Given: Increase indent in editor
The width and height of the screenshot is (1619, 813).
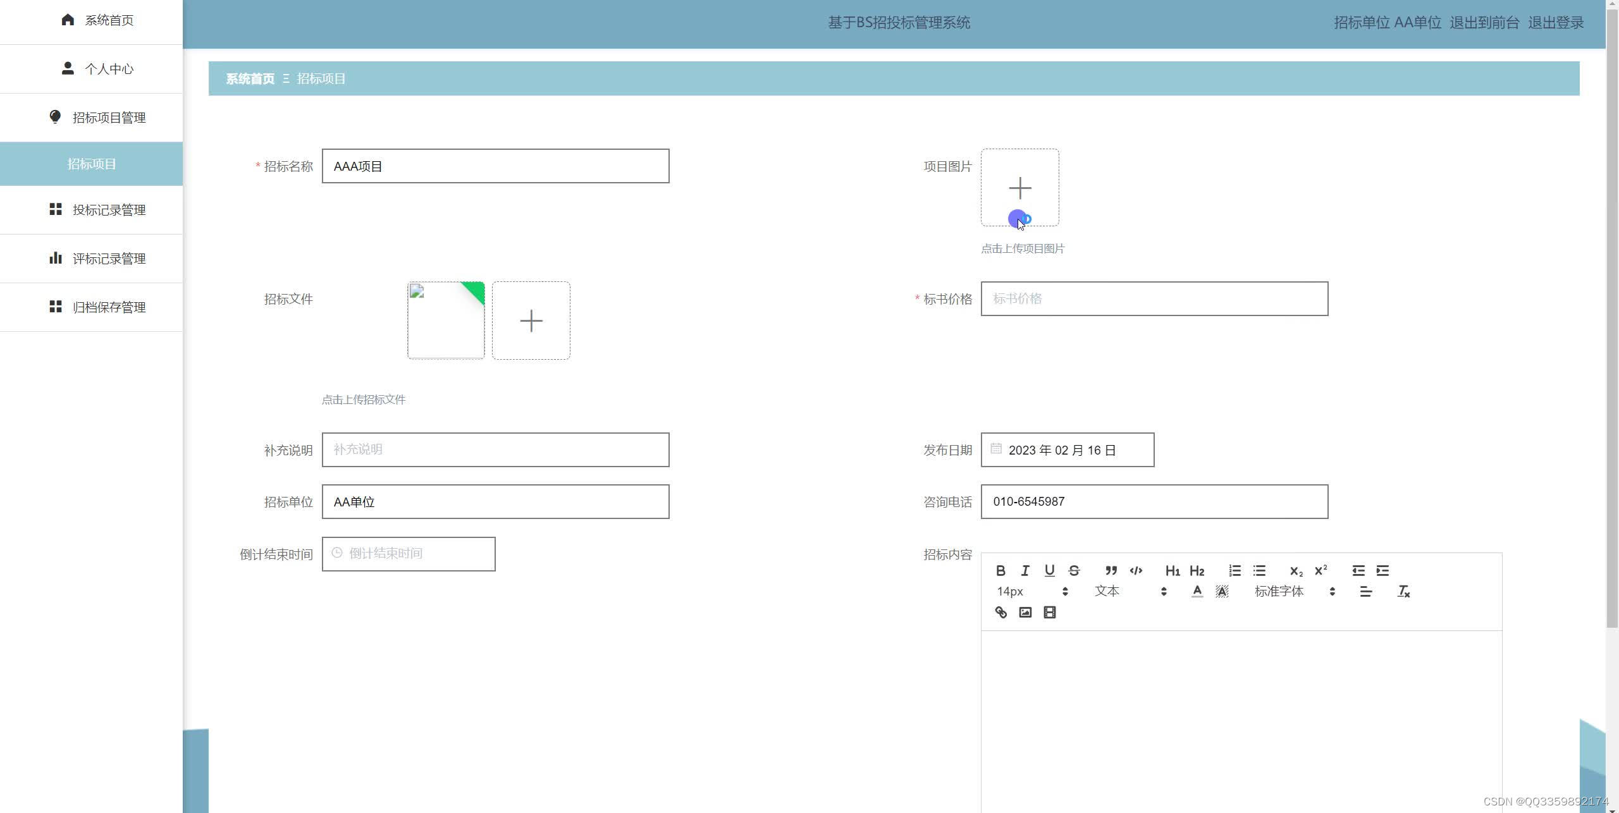Looking at the screenshot, I should (1382, 571).
